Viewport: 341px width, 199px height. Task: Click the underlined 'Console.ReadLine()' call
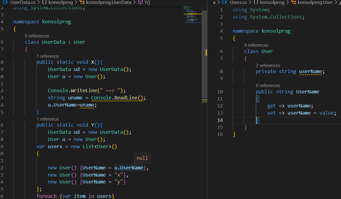[x=117, y=98]
